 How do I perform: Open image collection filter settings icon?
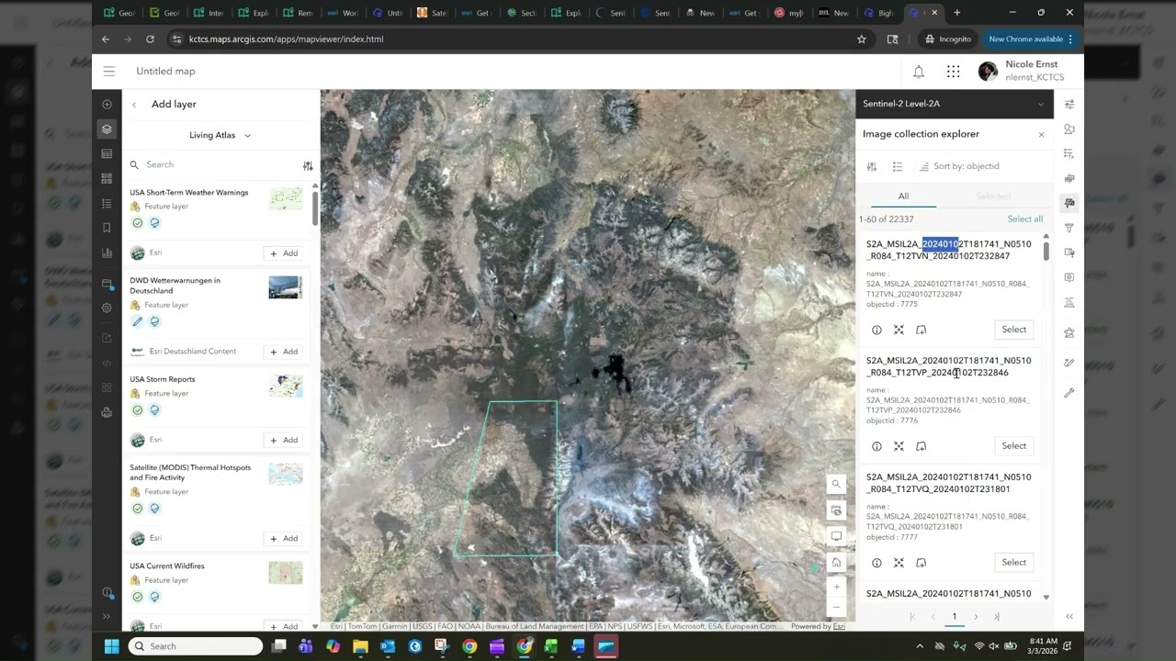872,166
